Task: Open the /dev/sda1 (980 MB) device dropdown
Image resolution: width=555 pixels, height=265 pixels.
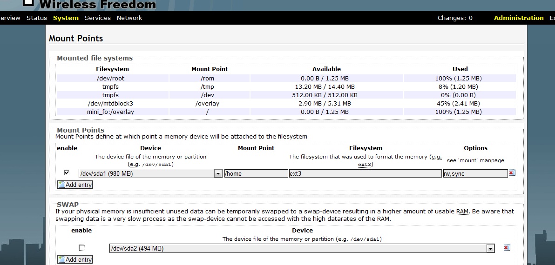Action: click(x=151, y=173)
